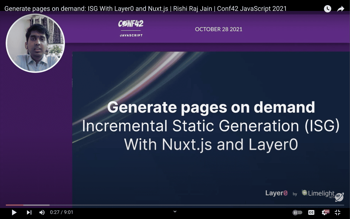
Task: Expand the more videos chevron
Action: [175, 211]
